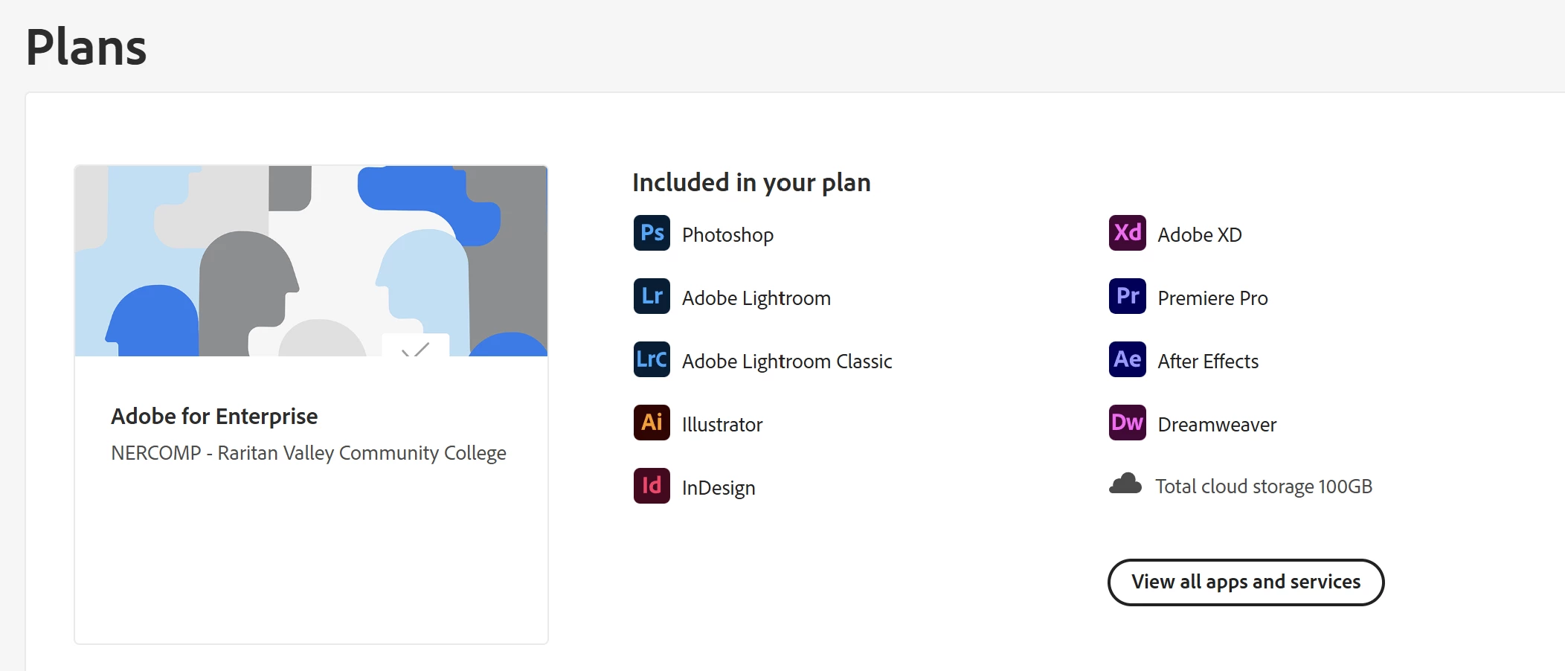
Task: Click the Lightroom Classic LrC icon
Action: pyautogui.click(x=652, y=359)
